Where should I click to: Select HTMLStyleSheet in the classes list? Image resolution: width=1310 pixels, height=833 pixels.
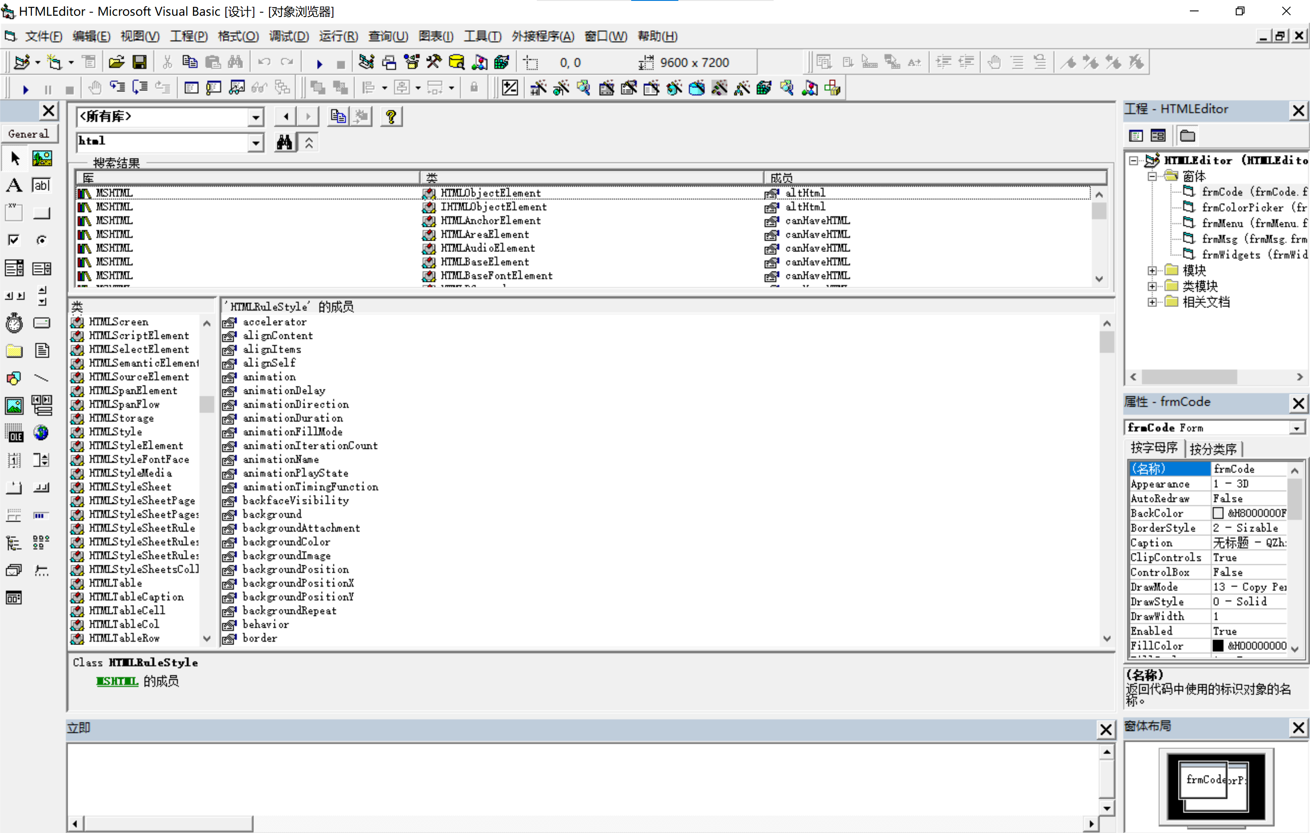[x=130, y=487]
